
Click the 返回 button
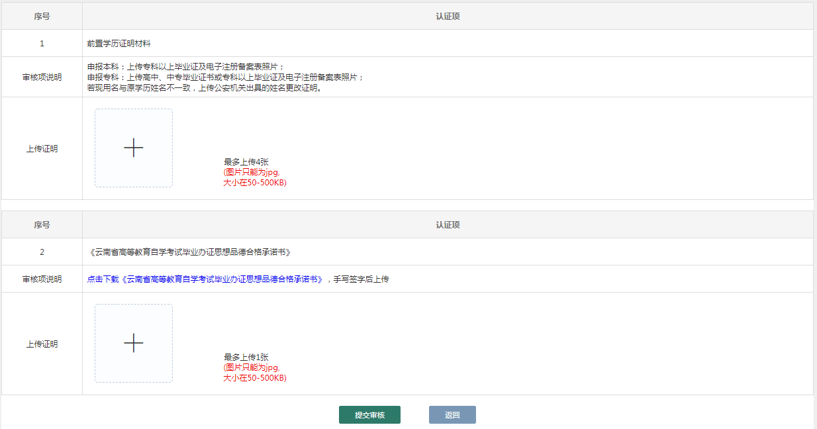tap(452, 415)
